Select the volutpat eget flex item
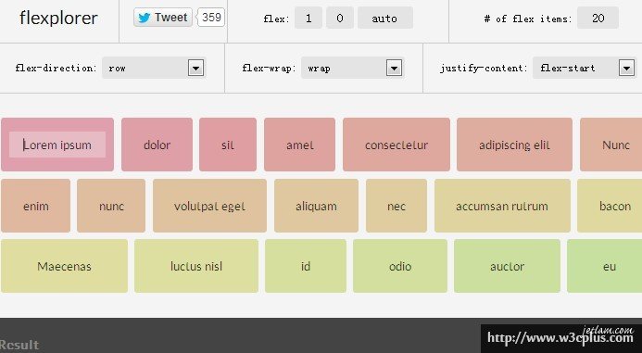642x353 pixels. (209, 206)
